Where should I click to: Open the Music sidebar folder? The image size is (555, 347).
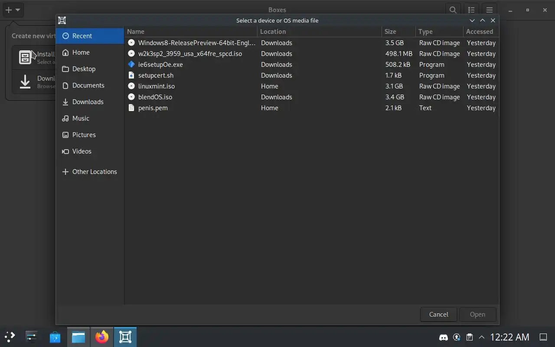[x=90, y=118]
